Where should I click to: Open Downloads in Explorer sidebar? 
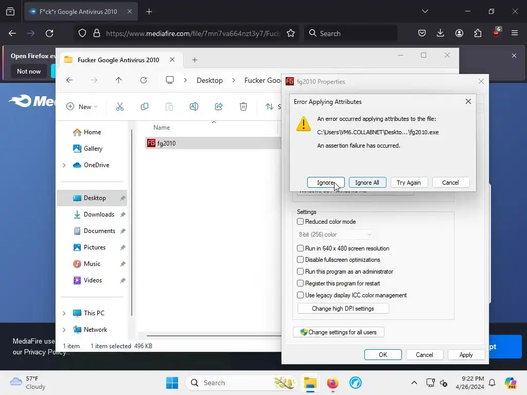pos(99,214)
